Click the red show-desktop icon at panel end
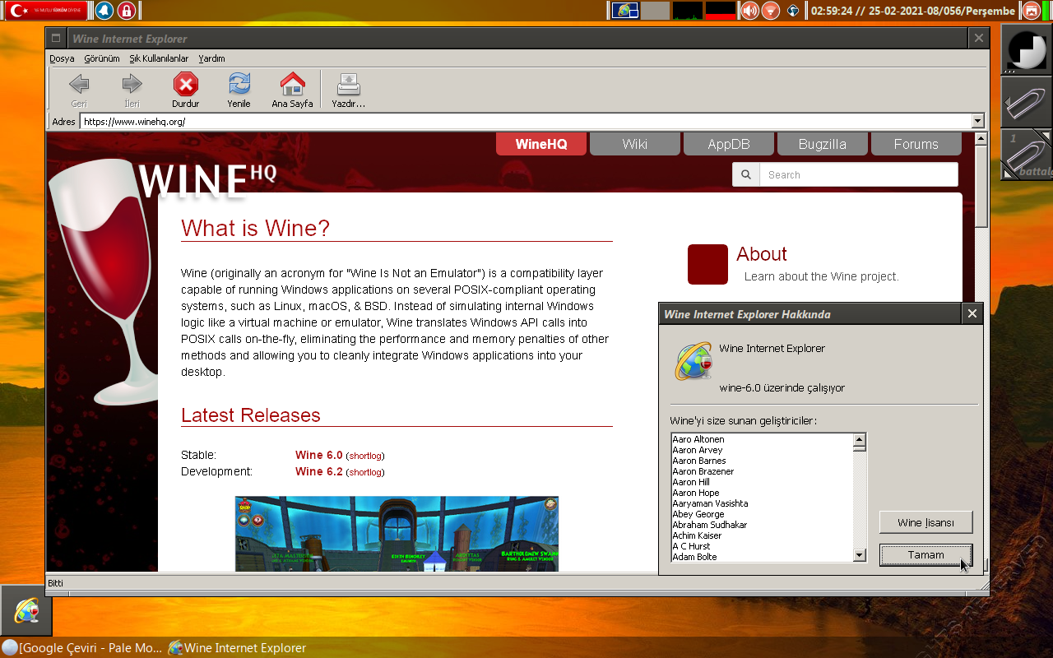This screenshot has width=1053, height=658. (x=1031, y=11)
